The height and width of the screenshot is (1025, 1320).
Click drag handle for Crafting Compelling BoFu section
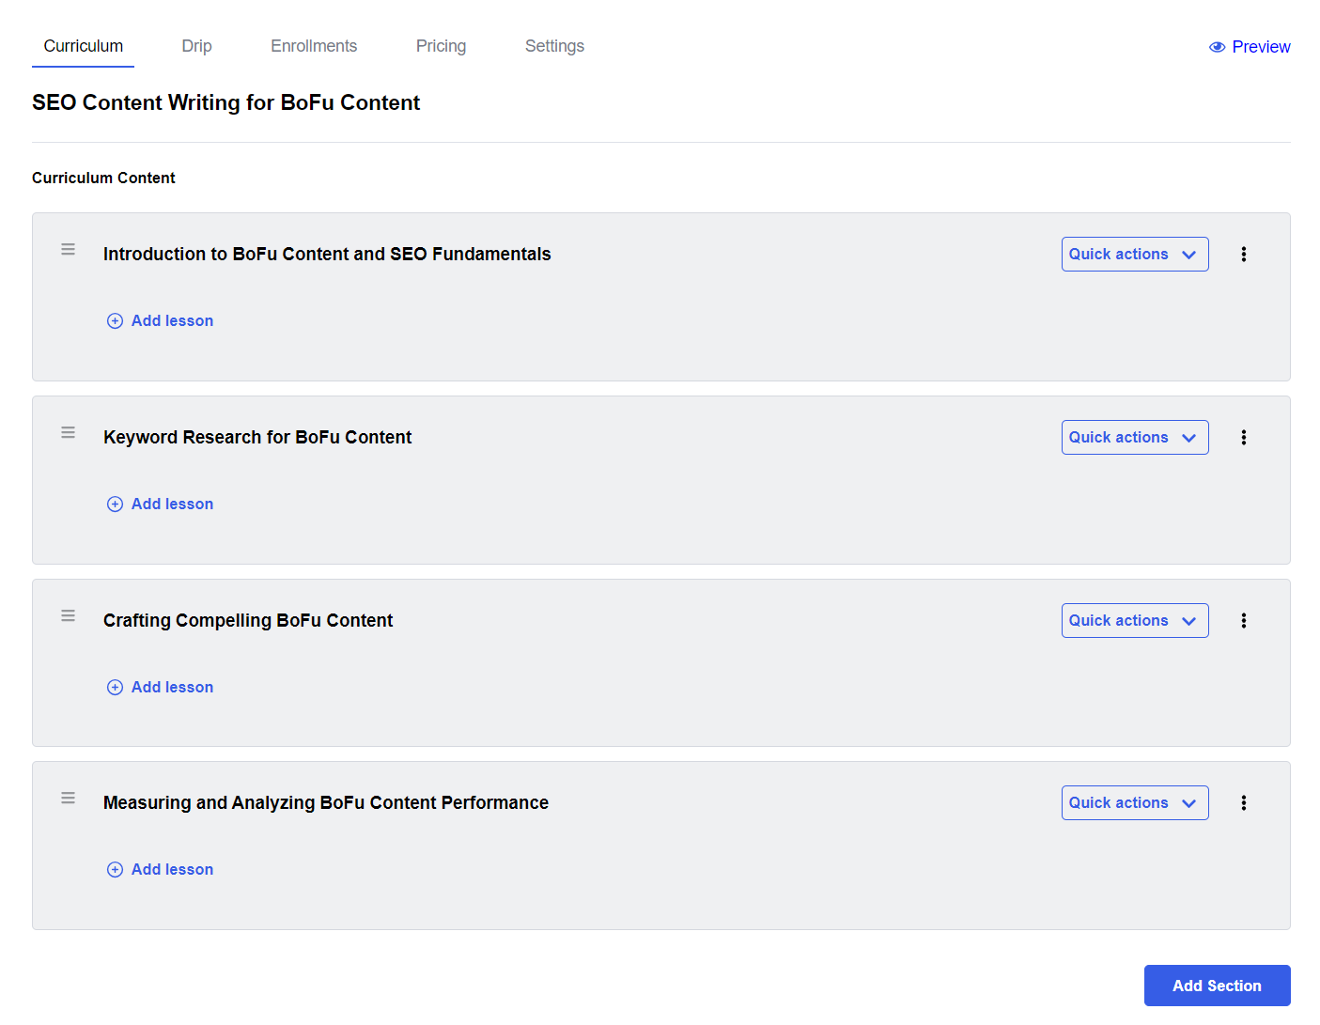pos(68,616)
